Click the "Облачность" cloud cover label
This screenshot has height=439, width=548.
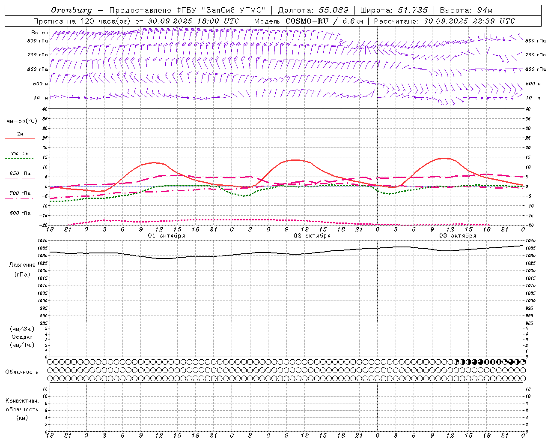(x=22, y=372)
